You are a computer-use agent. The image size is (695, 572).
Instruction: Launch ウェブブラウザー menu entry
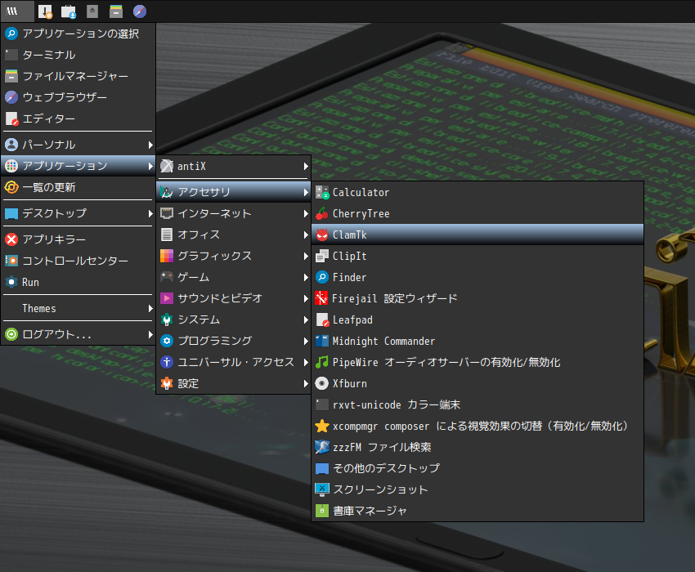click(x=78, y=97)
